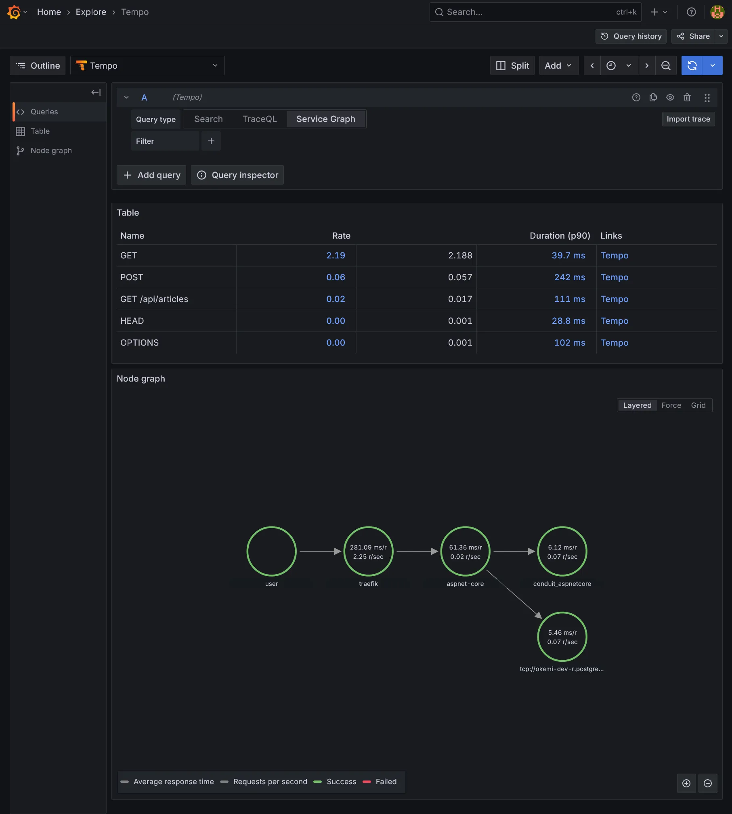
Task: Zoom into the node graph with plus icon
Action: (x=687, y=783)
